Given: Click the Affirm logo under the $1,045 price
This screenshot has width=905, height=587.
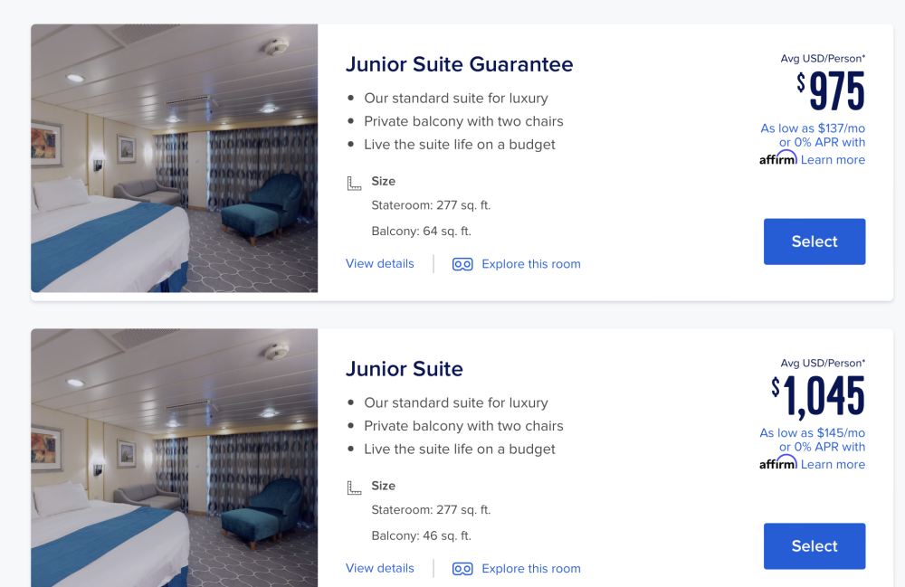Looking at the screenshot, I should click(x=778, y=462).
